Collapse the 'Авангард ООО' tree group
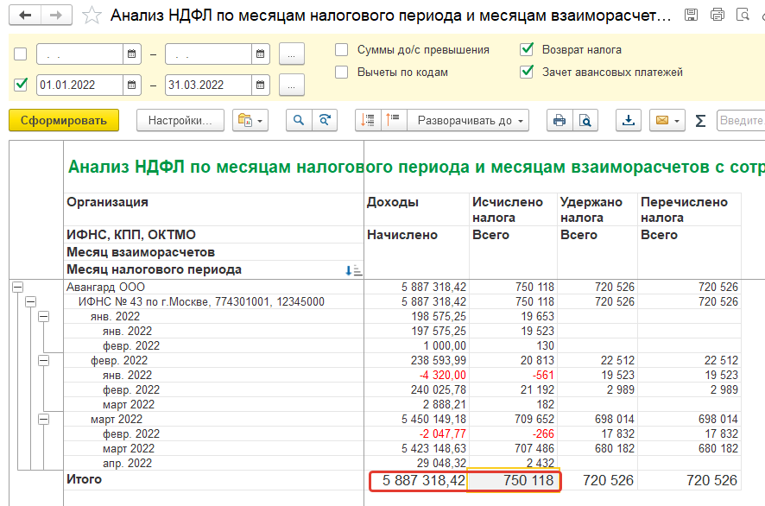Image resolution: width=765 pixels, height=506 pixels. pyautogui.click(x=17, y=287)
